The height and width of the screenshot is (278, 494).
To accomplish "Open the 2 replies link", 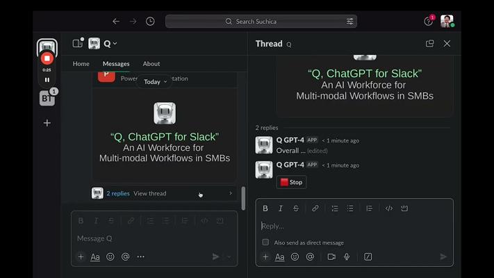I will click(x=118, y=193).
